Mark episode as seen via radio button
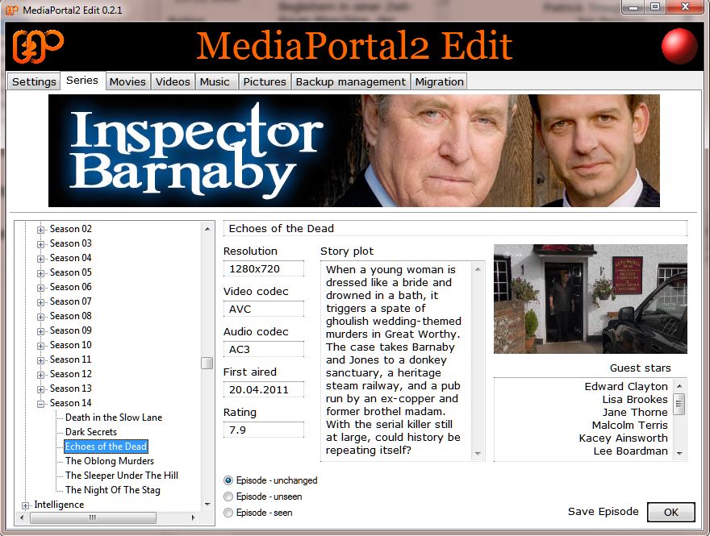 point(228,513)
